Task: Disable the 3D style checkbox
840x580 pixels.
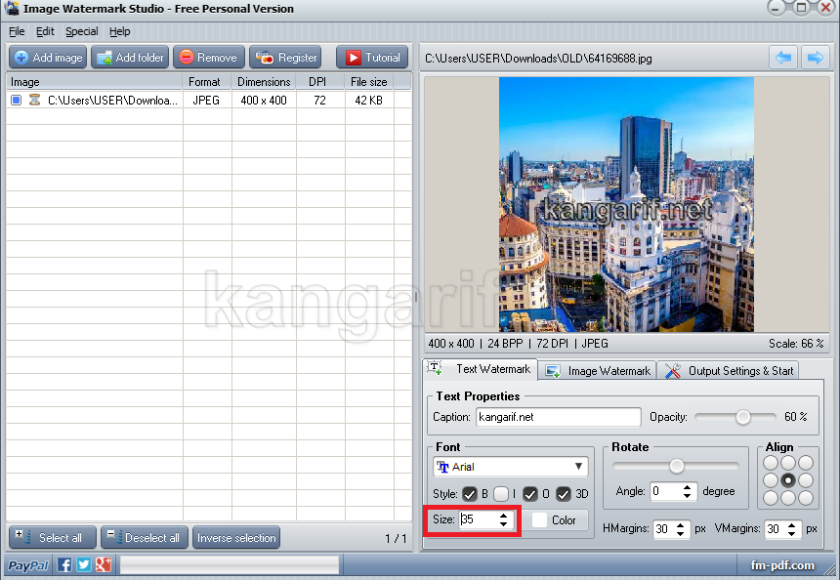Action: pyautogui.click(x=563, y=493)
